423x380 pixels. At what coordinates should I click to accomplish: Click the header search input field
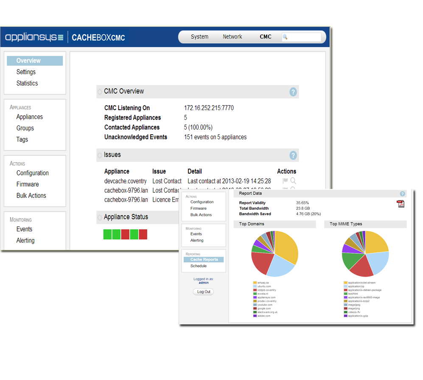click(x=302, y=37)
